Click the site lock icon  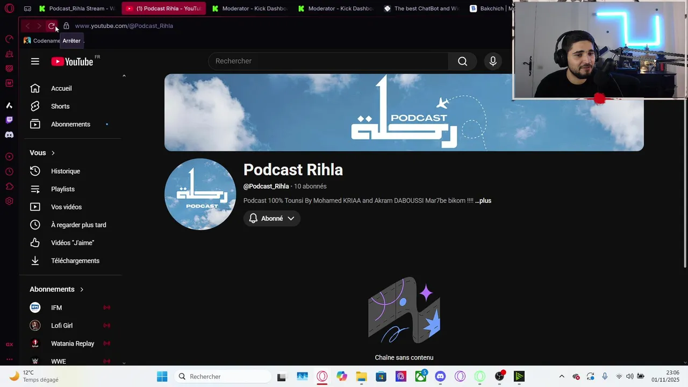pos(66,26)
